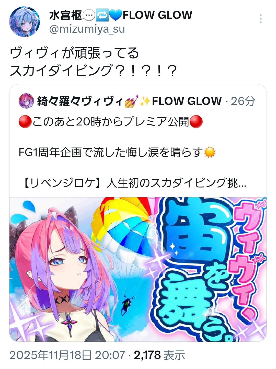This screenshot has height=369, width=276.
Task: Open 綺々羅々ヴィヴィ name in quoted post
Action: (x=80, y=101)
